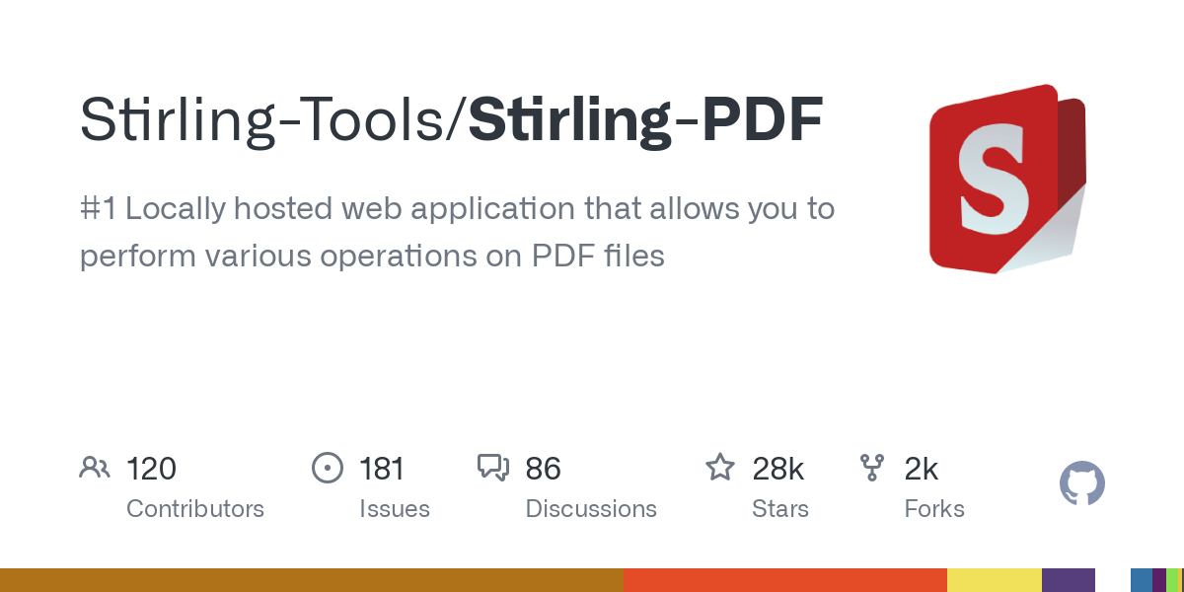Screen dimensions: 1184x592
Task: Click the 28k star count
Action: 778,468
